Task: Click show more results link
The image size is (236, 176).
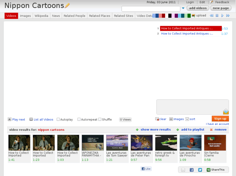Action: 155,129
